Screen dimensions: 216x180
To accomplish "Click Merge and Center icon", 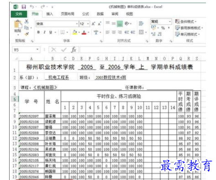I will 141,32.
